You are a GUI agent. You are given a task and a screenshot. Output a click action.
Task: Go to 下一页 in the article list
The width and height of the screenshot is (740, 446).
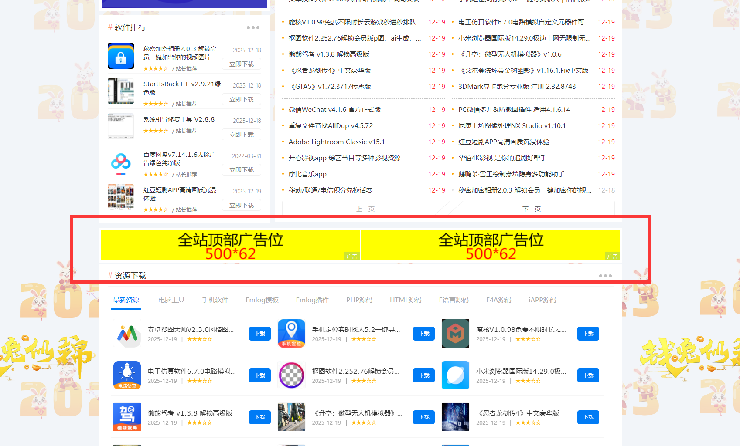532,209
